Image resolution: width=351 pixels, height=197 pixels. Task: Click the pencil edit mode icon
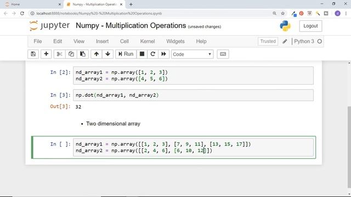click(x=285, y=42)
